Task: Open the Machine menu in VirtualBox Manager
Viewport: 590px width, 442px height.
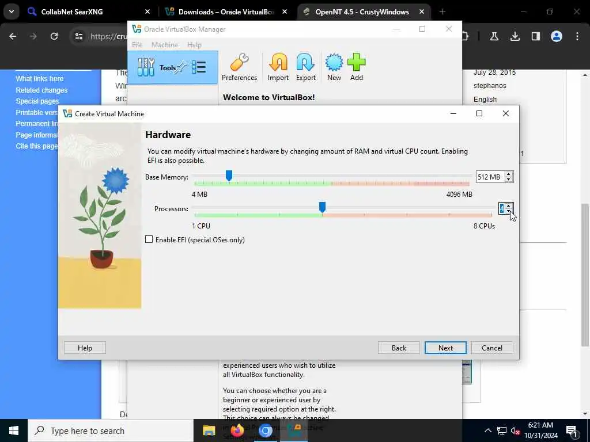Action: click(x=165, y=45)
